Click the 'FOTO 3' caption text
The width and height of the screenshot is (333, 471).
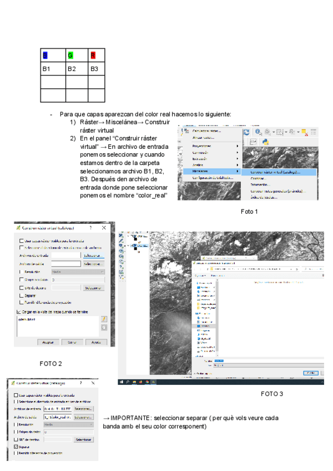[272, 394]
